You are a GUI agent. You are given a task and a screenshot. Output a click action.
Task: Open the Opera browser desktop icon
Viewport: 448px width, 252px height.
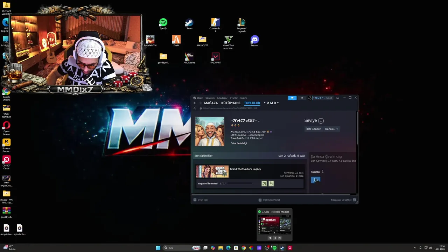[6, 128]
